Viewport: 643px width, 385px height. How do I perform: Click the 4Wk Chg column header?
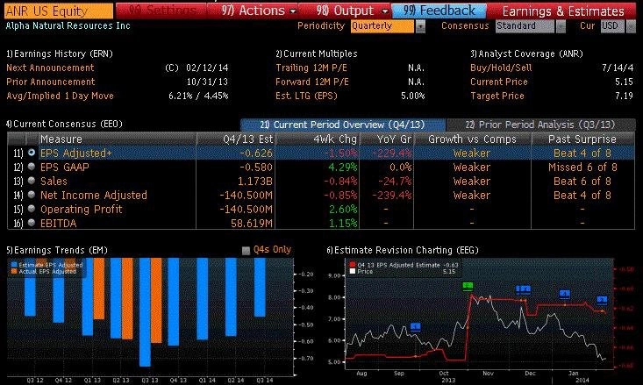pos(318,139)
